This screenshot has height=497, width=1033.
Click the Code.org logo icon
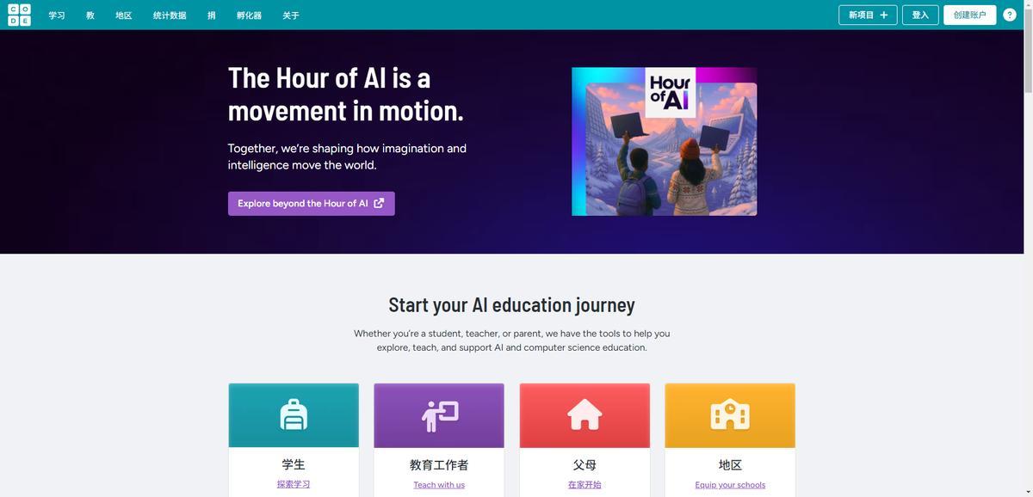coord(19,15)
